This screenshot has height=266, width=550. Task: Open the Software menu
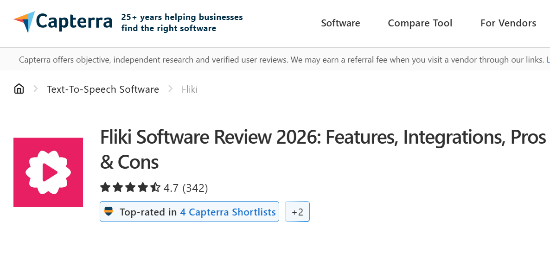(340, 23)
